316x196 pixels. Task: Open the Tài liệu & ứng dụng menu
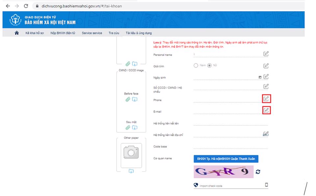pos(139,33)
